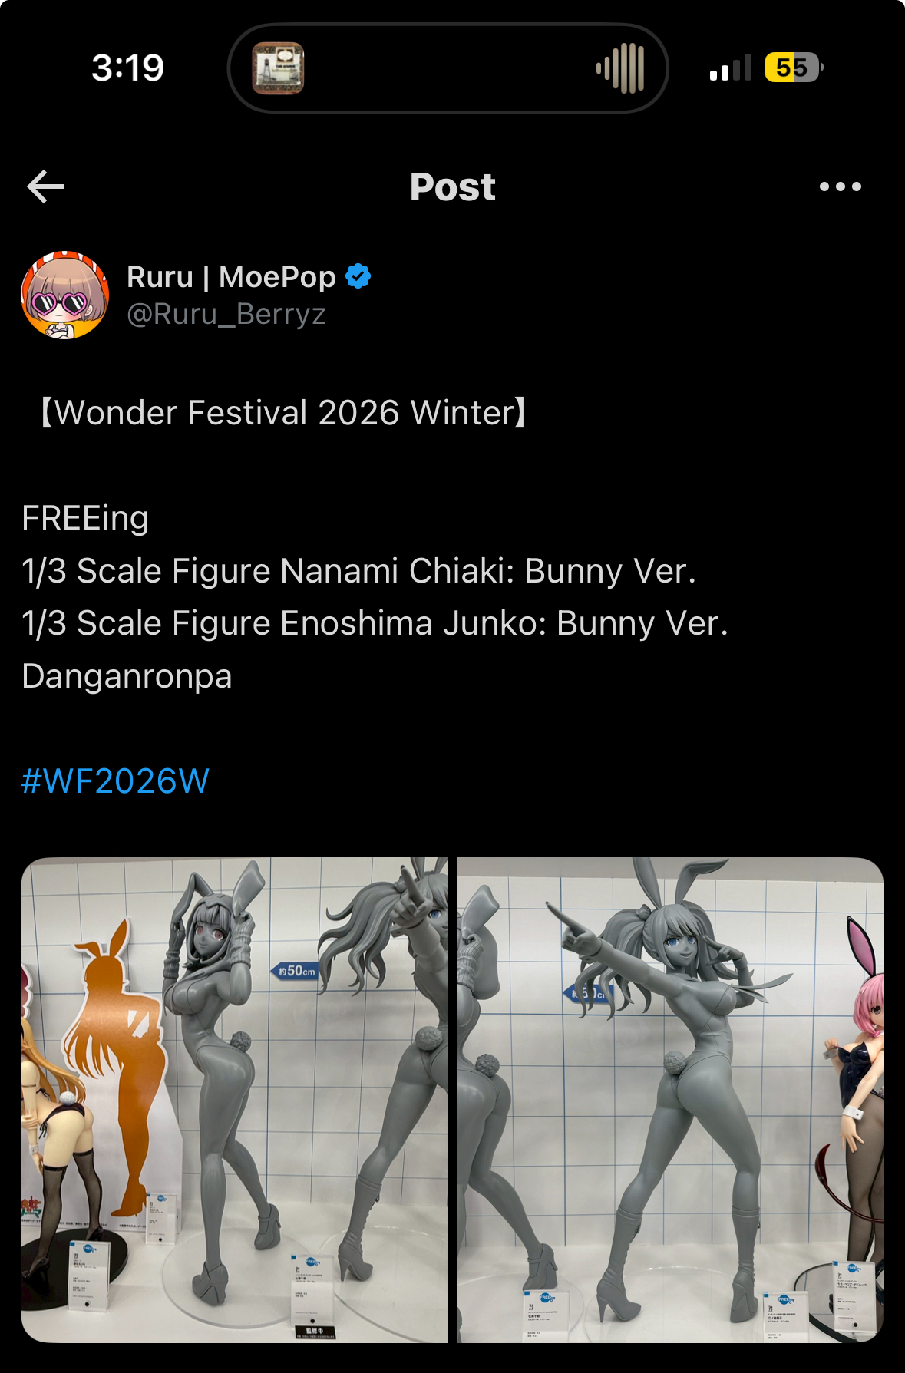Tap the Dynamic Island album art thumbnail

tap(278, 68)
